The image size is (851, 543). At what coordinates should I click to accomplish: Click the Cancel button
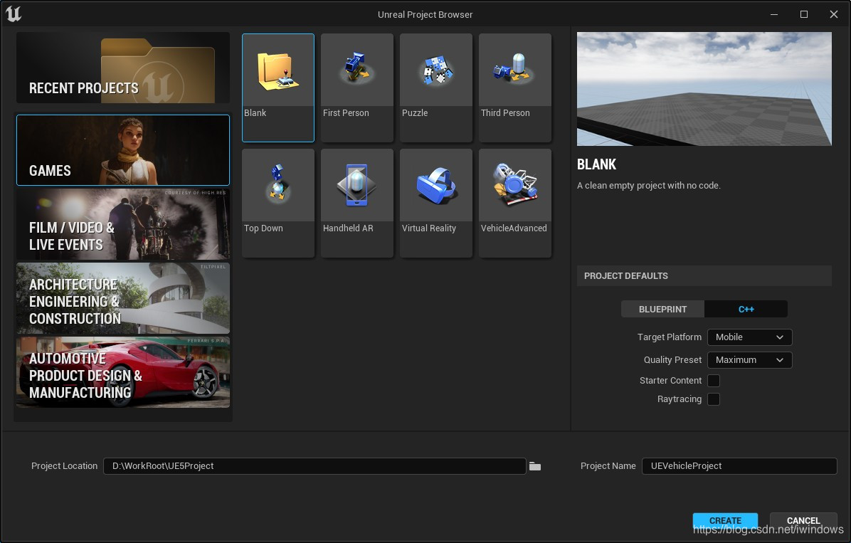pyautogui.click(x=803, y=521)
